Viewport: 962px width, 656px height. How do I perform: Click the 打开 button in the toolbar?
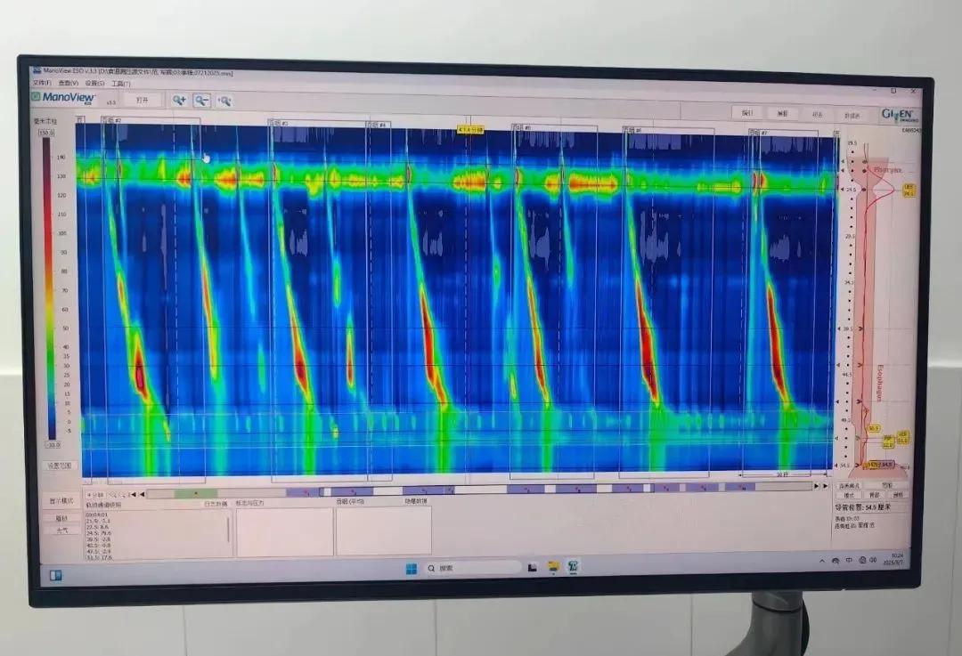coord(143,100)
